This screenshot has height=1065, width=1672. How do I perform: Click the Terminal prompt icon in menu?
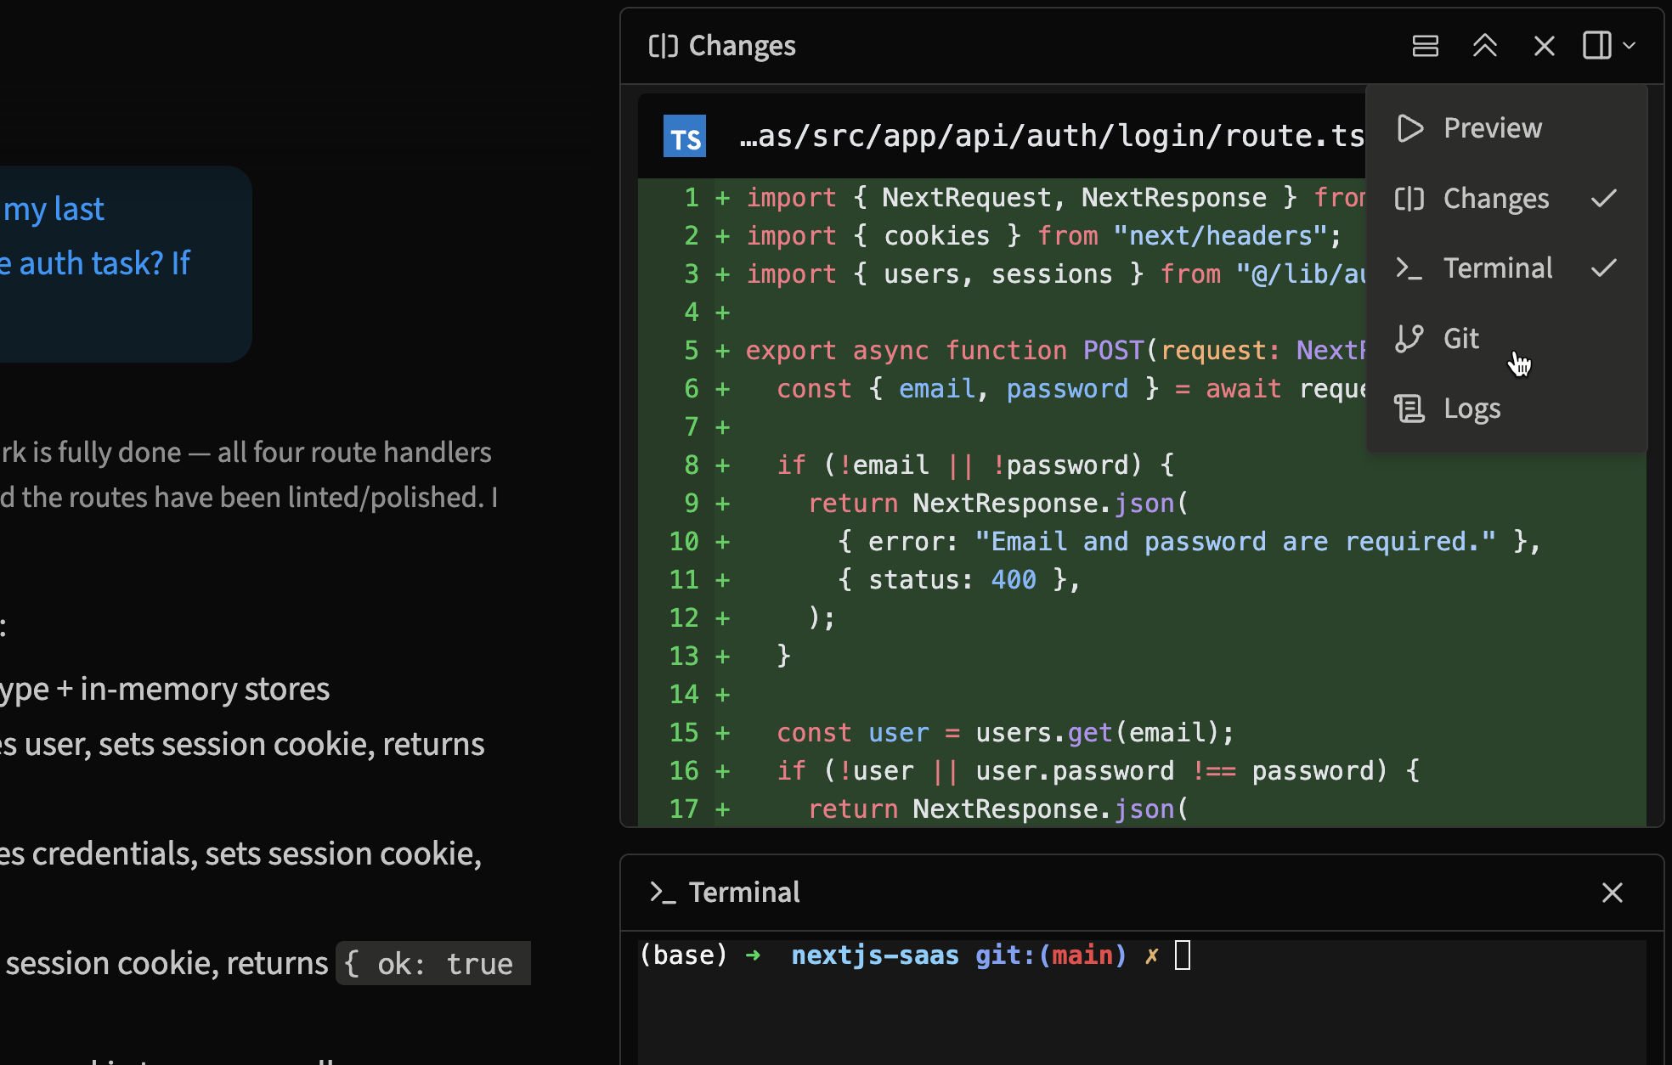coord(1409,268)
